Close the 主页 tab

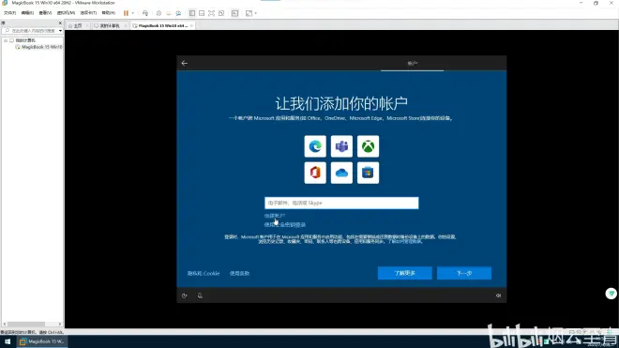click(87, 25)
